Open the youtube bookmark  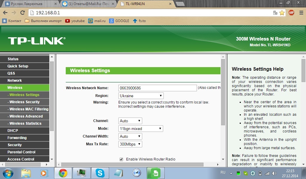point(75,21)
